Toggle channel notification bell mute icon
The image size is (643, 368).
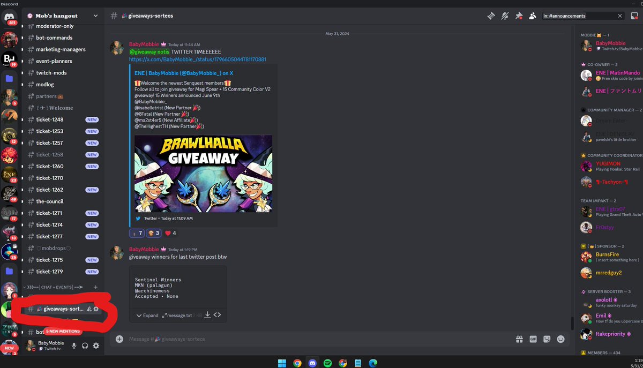click(504, 16)
